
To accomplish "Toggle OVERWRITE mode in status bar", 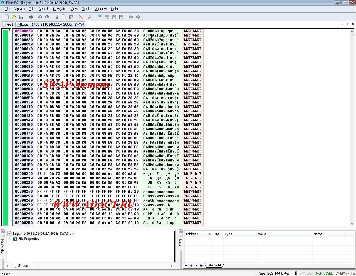I will click(345, 273).
